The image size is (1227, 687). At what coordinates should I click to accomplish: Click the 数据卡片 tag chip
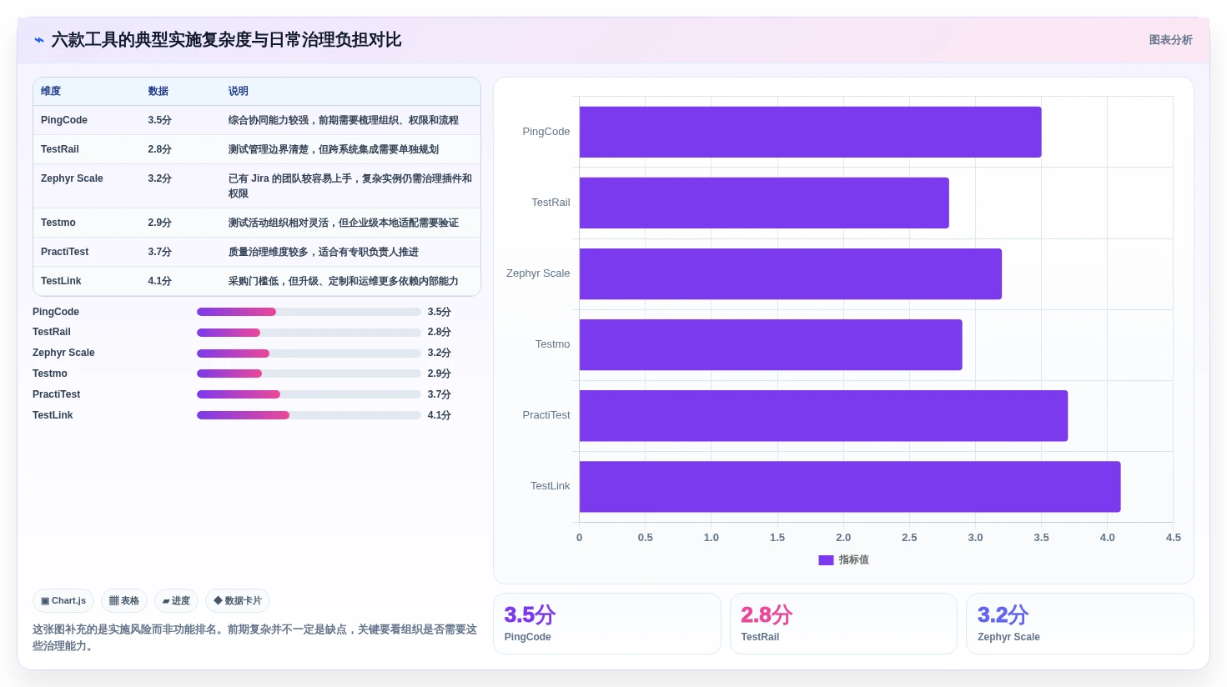tap(238, 600)
